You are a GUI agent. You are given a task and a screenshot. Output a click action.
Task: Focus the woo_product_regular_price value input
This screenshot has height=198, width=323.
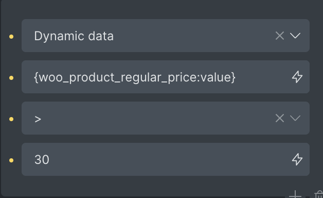click(166, 77)
